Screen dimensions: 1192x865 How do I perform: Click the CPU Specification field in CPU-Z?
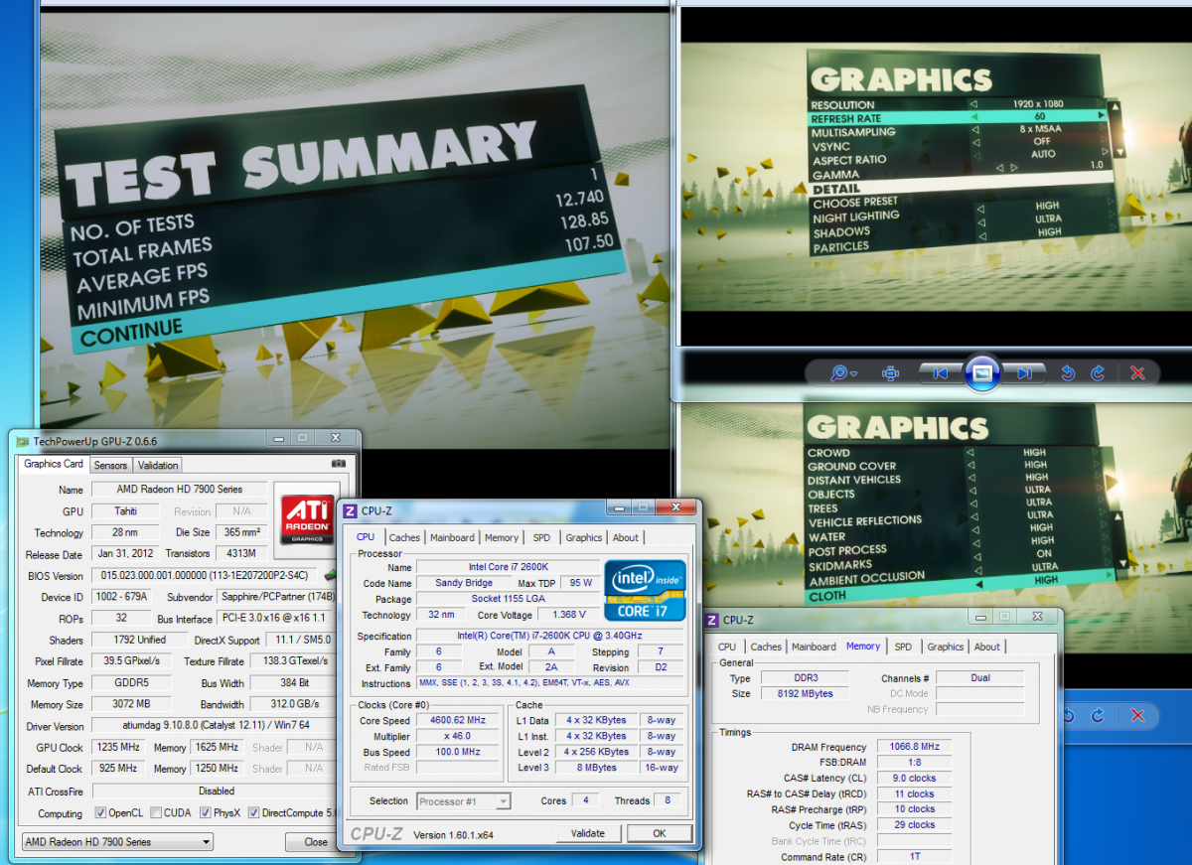point(550,636)
